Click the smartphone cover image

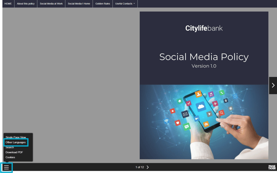click(204, 122)
